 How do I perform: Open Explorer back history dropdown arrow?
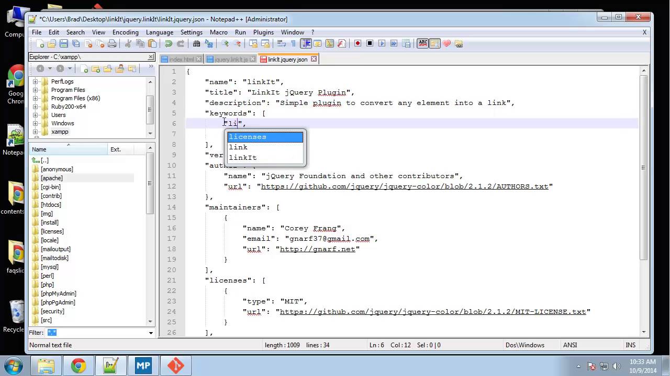coord(50,68)
